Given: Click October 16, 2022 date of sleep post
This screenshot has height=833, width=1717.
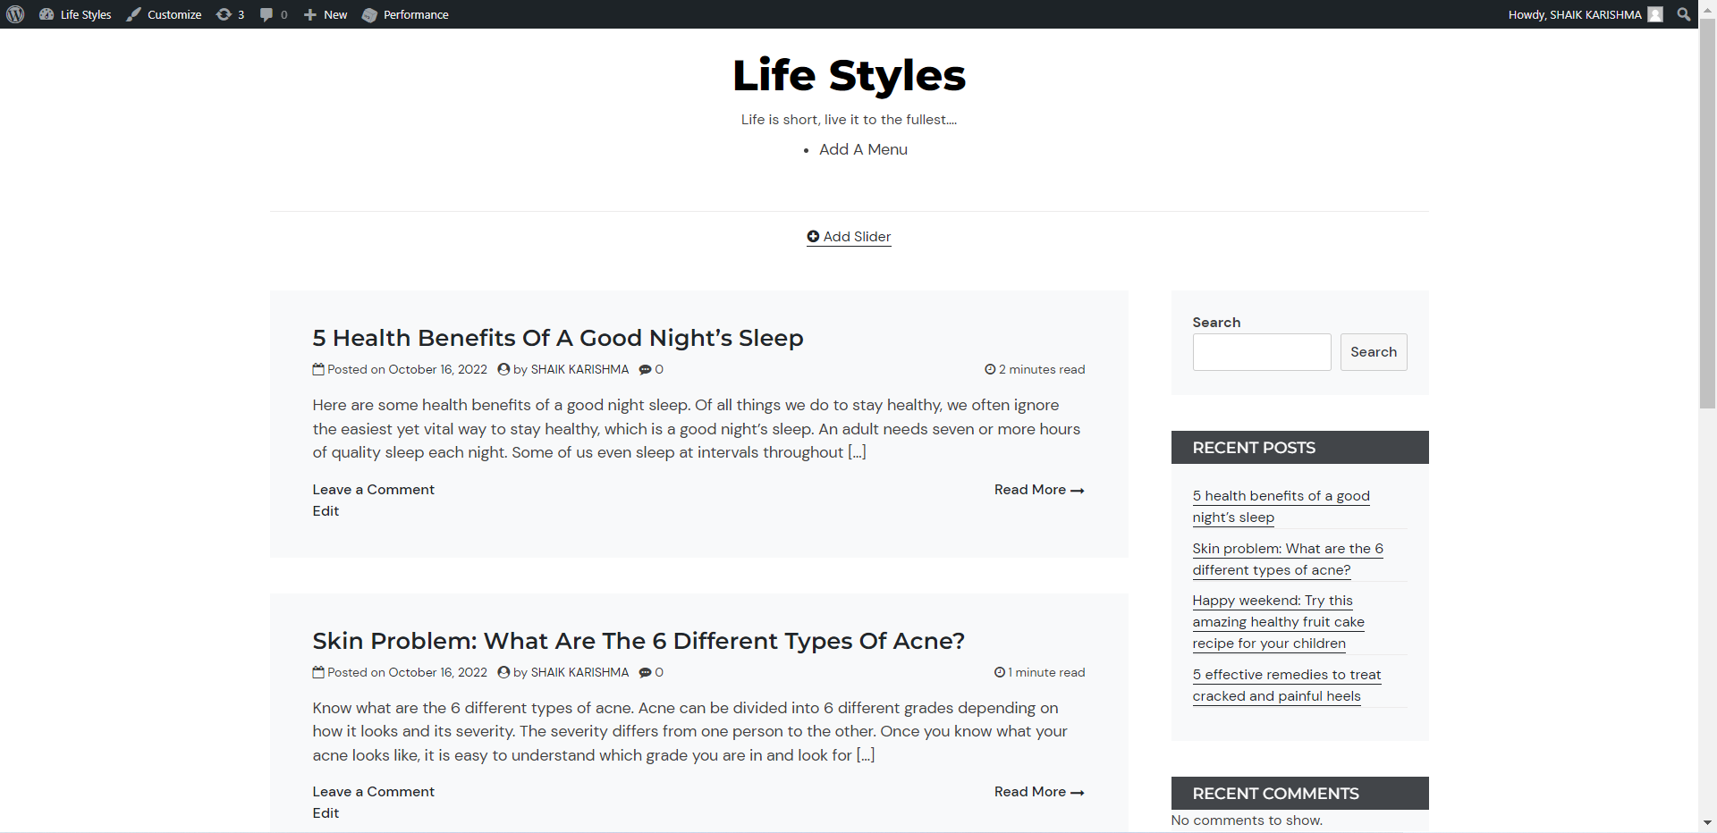Looking at the screenshot, I should [438, 369].
